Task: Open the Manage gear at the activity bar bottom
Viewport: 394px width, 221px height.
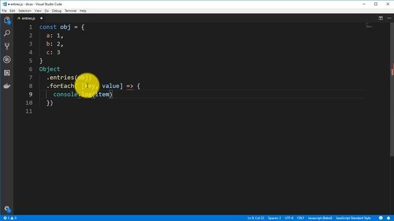Action: [7, 209]
